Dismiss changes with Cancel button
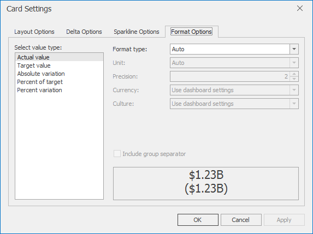This screenshot has height=234, width=313. point(241,220)
